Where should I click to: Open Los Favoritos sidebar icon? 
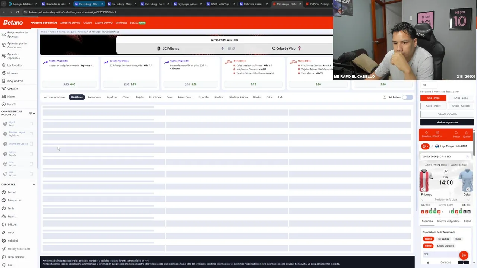4,65
